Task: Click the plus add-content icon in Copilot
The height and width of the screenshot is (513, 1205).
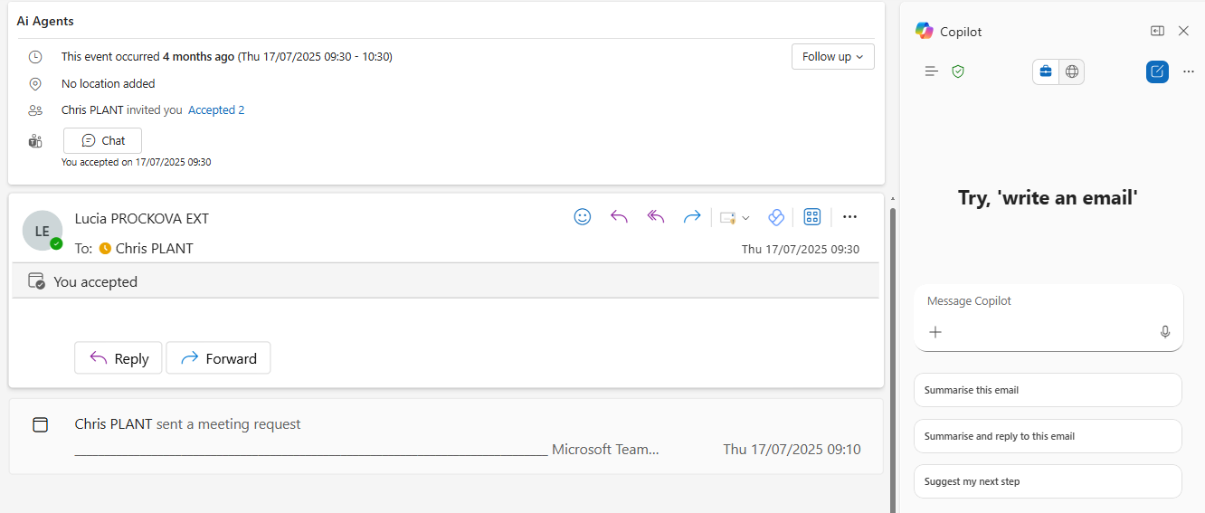Action: point(935,332)
